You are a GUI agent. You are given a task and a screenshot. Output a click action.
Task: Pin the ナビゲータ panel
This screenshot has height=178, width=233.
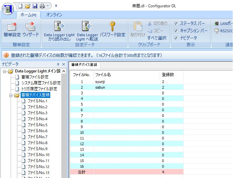[58, 64]
